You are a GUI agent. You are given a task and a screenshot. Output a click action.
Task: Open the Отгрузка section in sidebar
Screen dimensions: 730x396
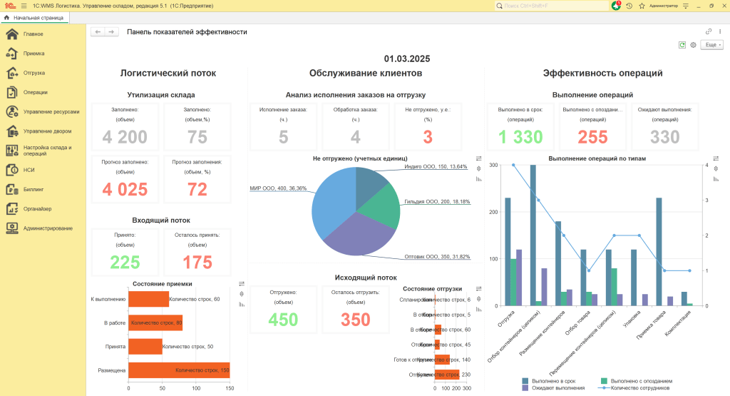pyautogui.click(x=34, y=73)
